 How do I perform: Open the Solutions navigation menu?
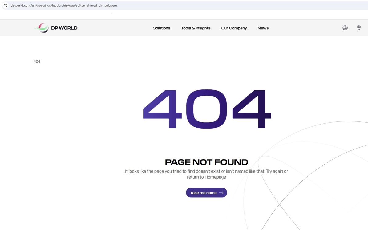tap(161, 28)
